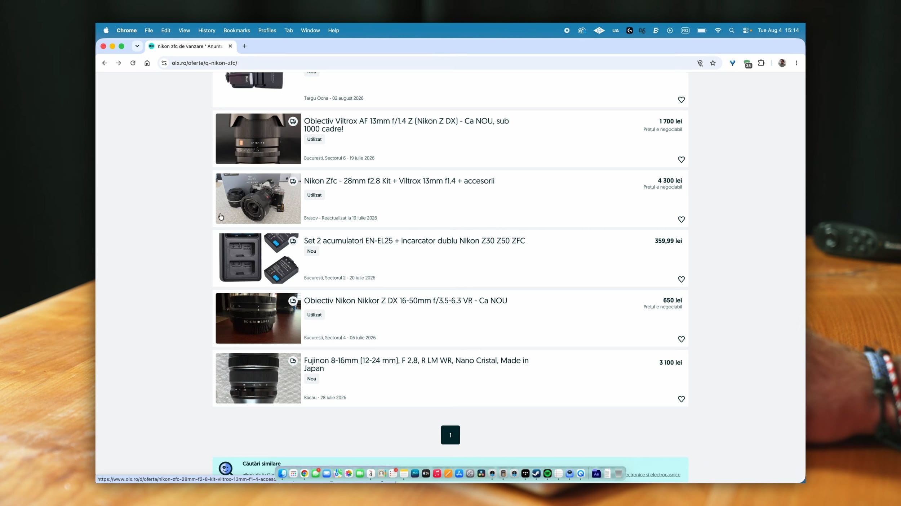
Task: Favorite the Nikkor Z DX 16-50mm listing
Action: [681, 339]
